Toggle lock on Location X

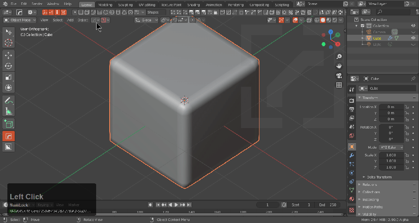pyautogui.click(x=407, y=107)
